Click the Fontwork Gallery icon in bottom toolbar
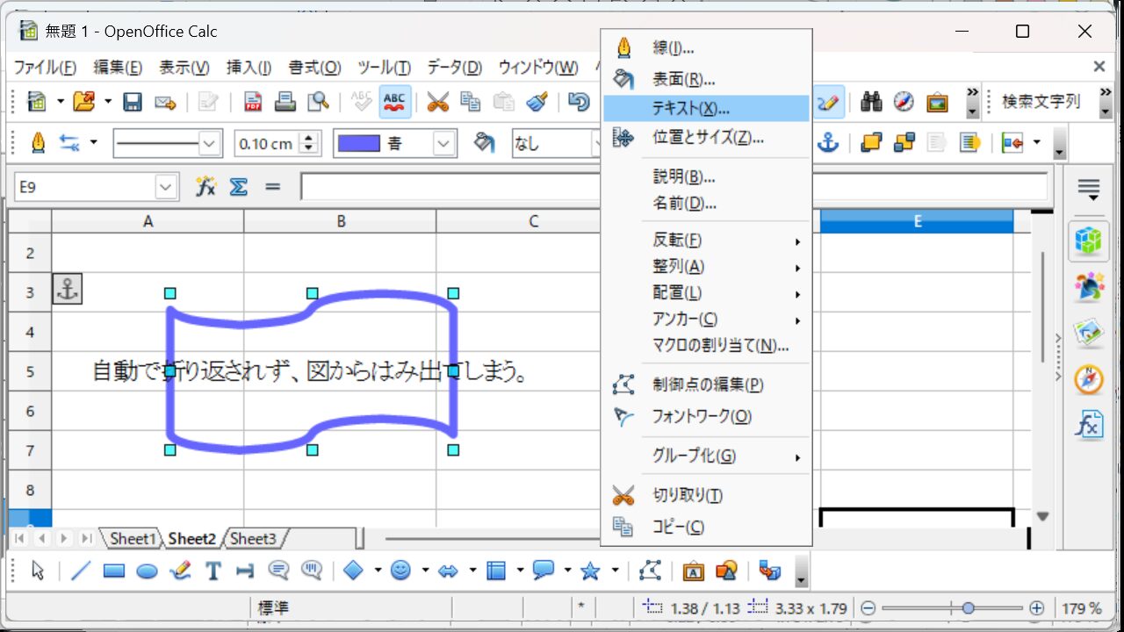 point(694,571)
